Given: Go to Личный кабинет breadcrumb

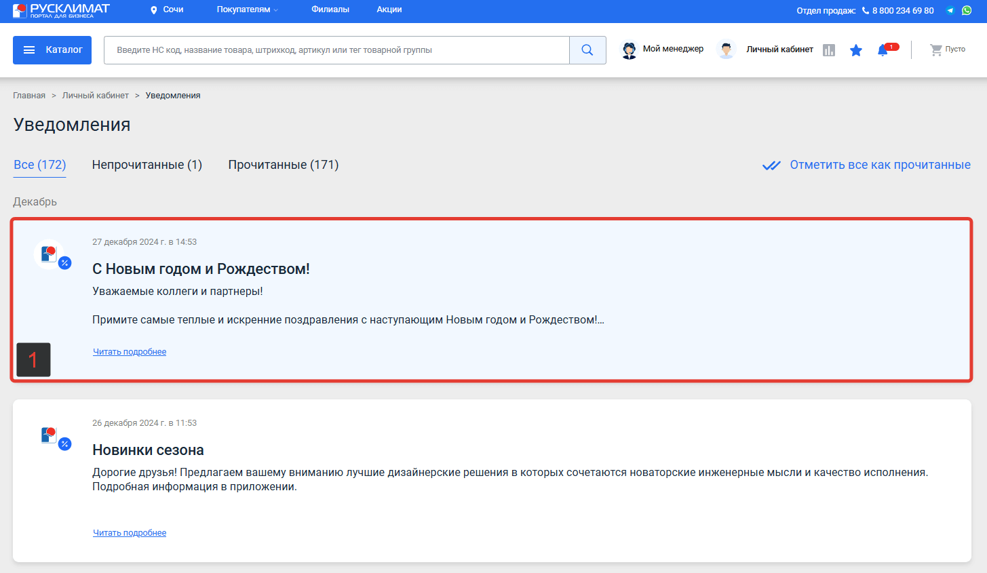Looking at the screenshot, I should click(96, 96).
